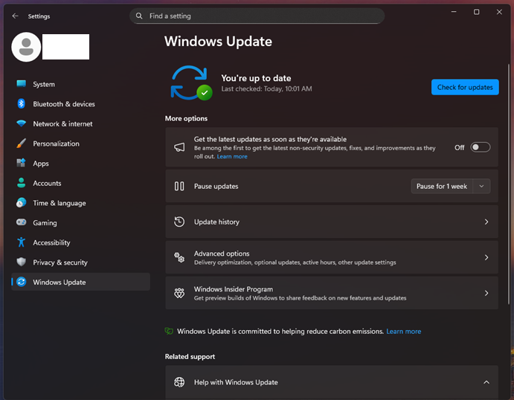514x400 pixels.
Task: Open Accounts settings
Action: click(x=80, y=183)
